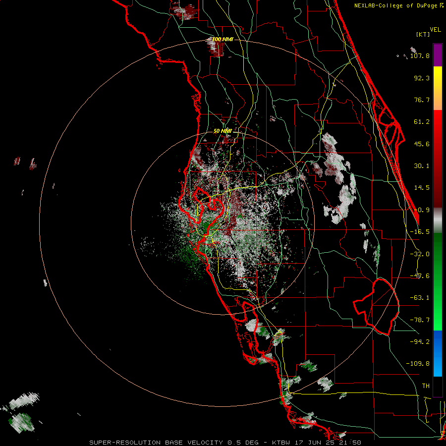Image resolution: width=446 pixels, height=446 pixels.
Task: Click the -47.6 legend value
Action: (x=420, y=276)
